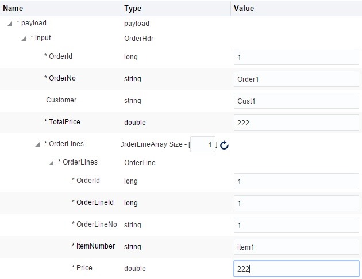Viewport: 362px width, 279px height.
Task: Select the TotalPrice value input
Action: [296, 123]
